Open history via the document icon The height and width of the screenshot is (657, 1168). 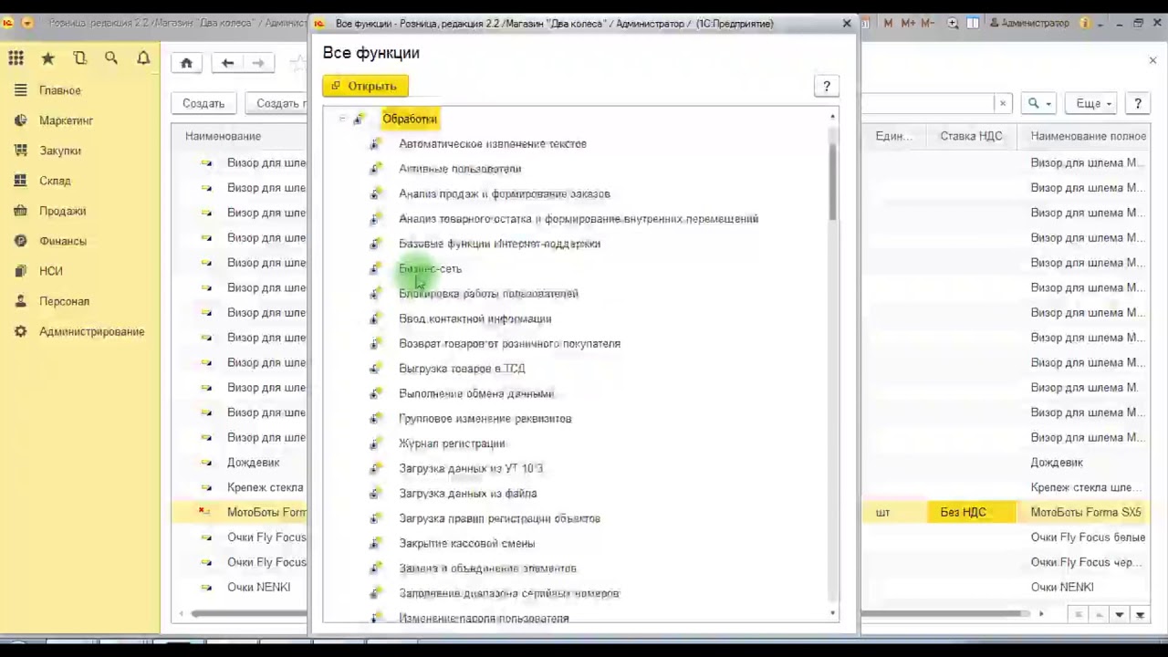pyautogui.click(x=79, y=58)
